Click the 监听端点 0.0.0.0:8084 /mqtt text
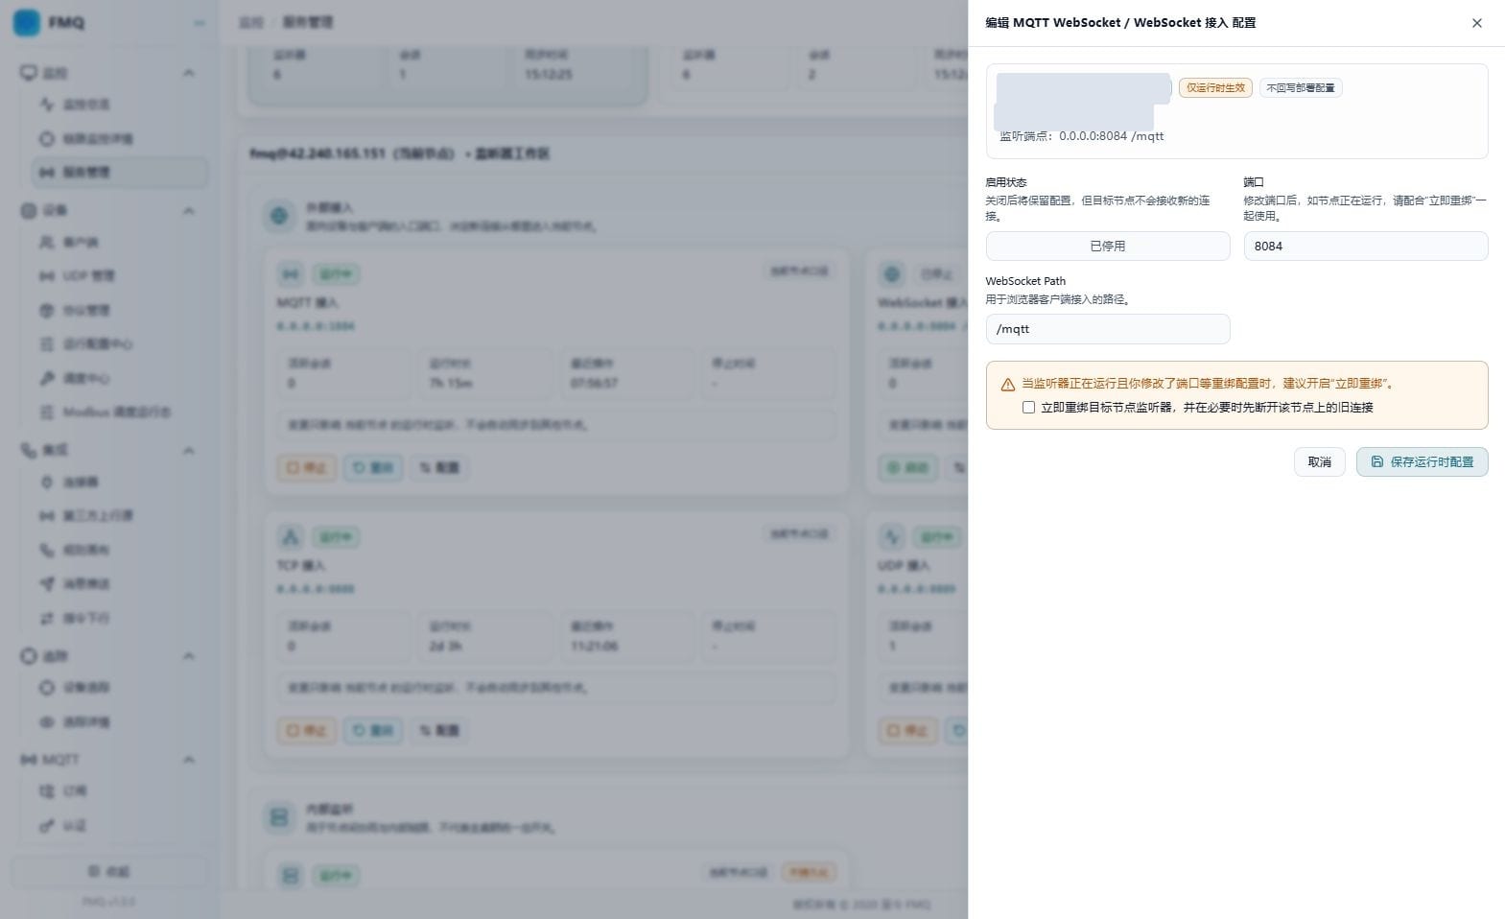 [x=1081, y=136]
